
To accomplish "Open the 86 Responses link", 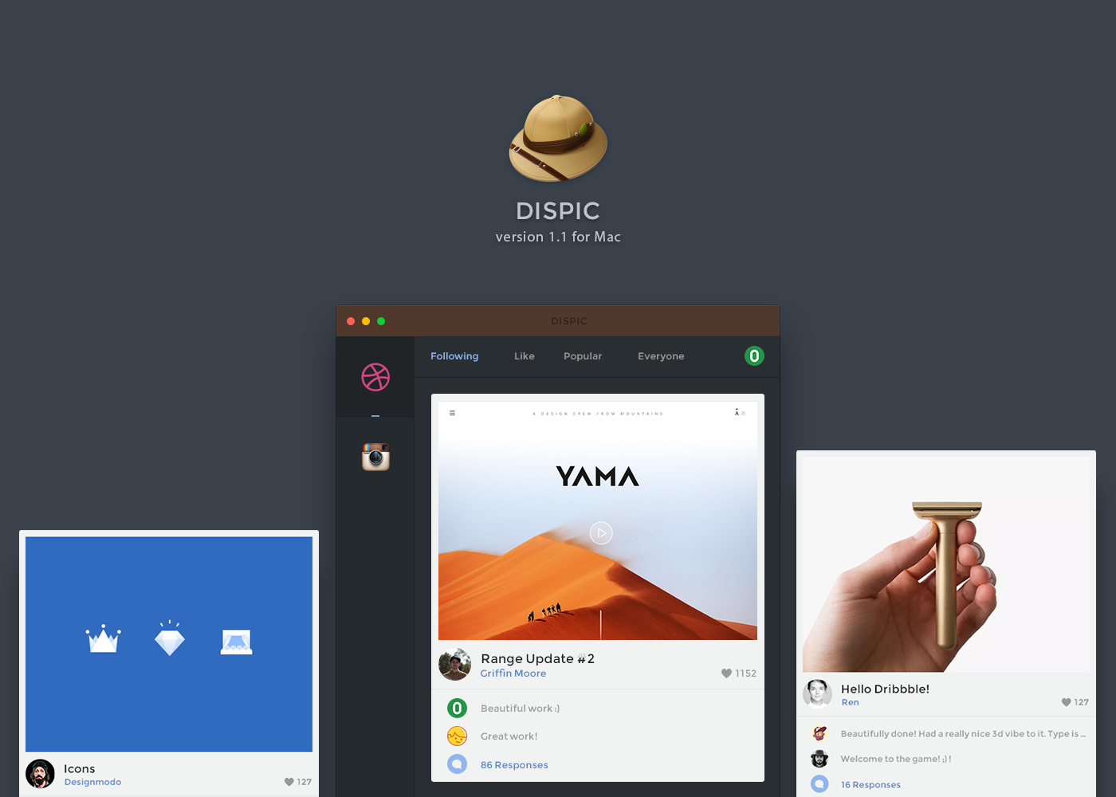I will 514,765.
